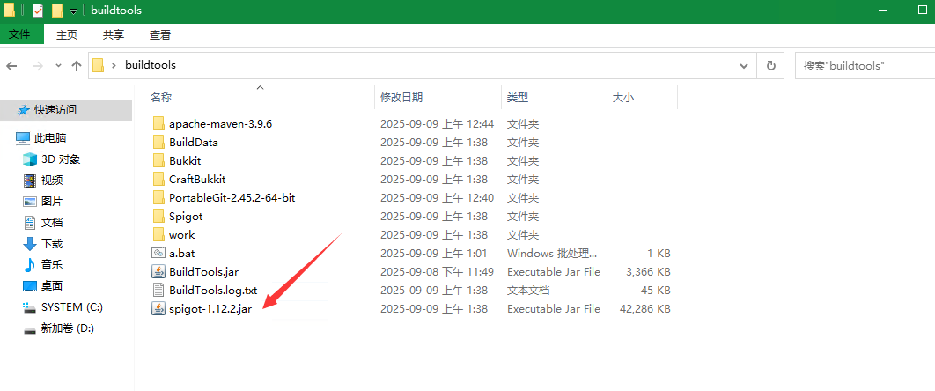Switch to the 查看 ribbon tab
This screenshot has height=391, width=935.
[x=160, y=35]
